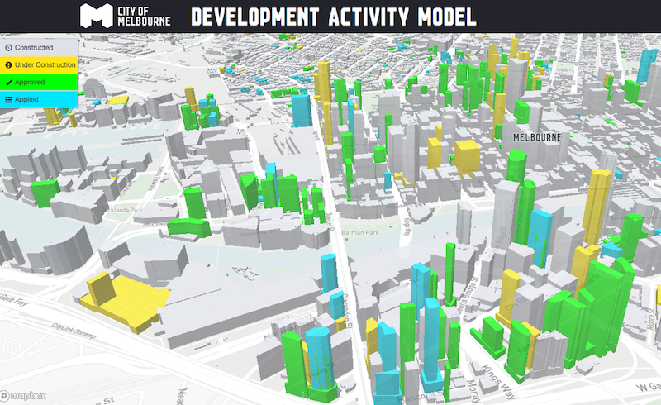
Task: Select the yellow block building below Melbourne label
Action: tap(467, 155)
